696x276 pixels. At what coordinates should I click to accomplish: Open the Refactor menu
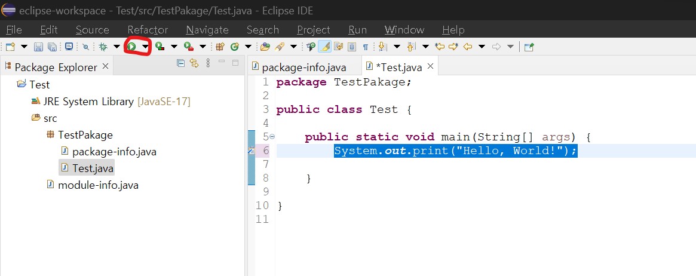point(148,30)
